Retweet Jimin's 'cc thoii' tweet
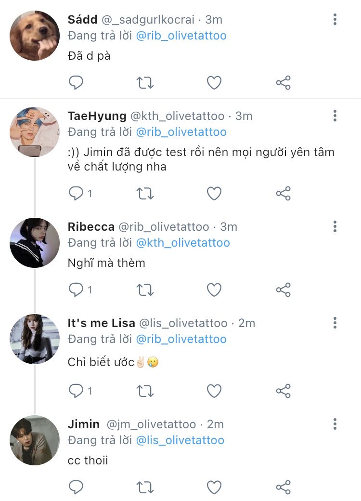Screen dimensions: 361x501 (x=145, y=487)
